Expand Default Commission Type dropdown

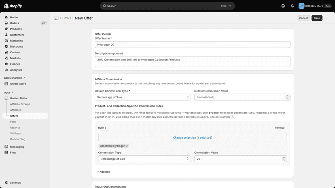[x=143, y=97]
